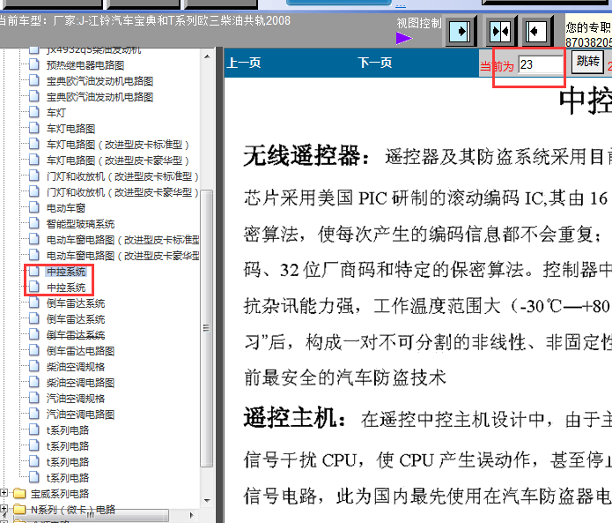Click the expand-right view control icon

point(461,31)
